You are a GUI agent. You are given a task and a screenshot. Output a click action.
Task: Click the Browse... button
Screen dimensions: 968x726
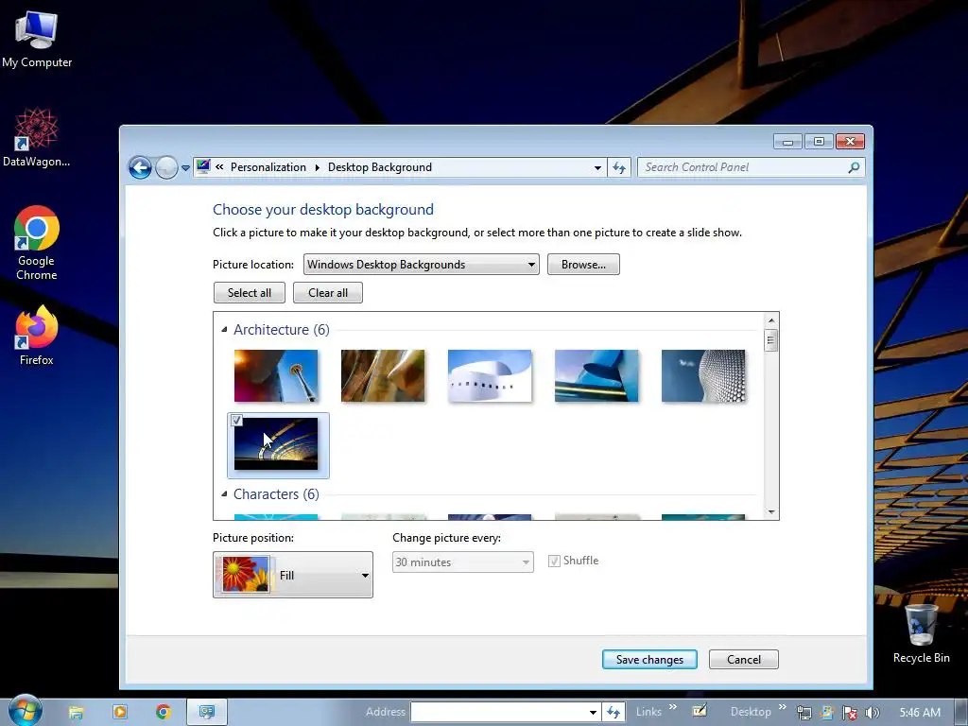[x=583, y=265]
